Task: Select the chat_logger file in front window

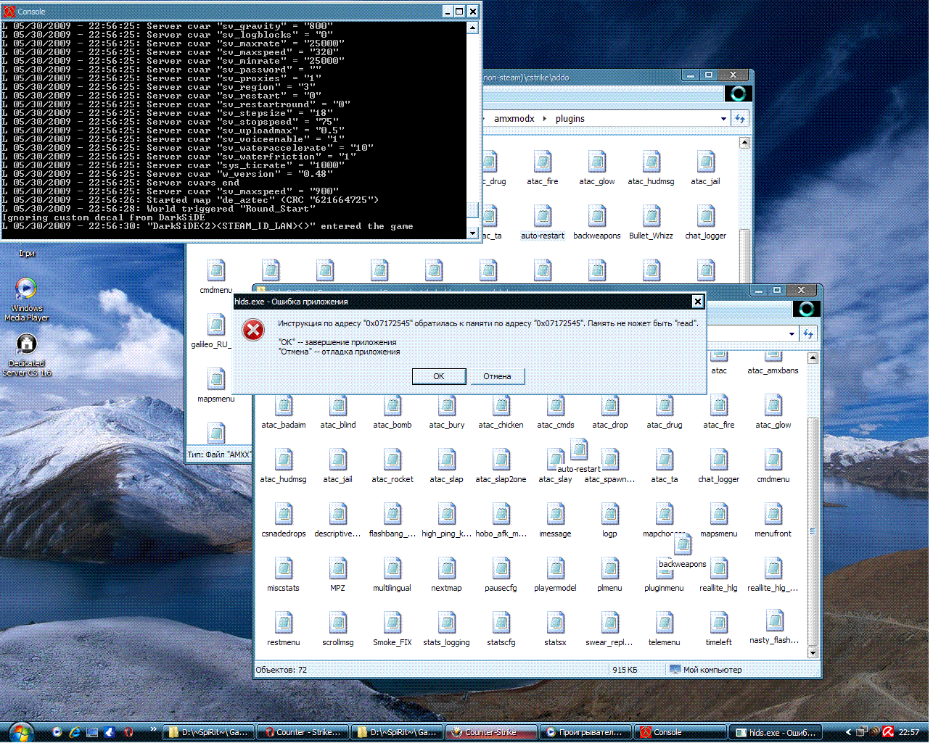Action: 718,467
